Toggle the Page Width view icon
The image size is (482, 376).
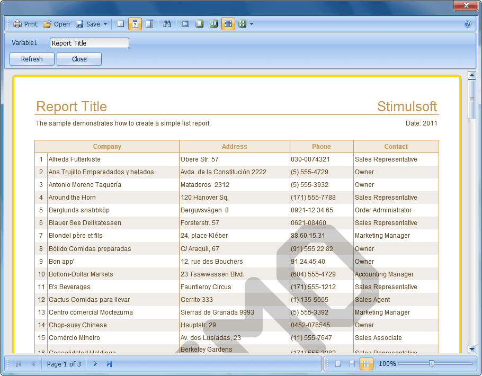228,24
